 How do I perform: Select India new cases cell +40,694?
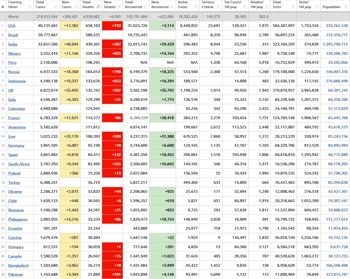pyautogui.click(x=70, y=44)
